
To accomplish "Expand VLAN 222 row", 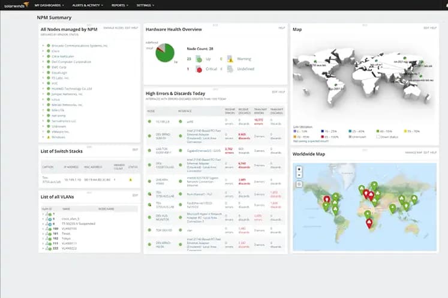I will pos(43,248).
